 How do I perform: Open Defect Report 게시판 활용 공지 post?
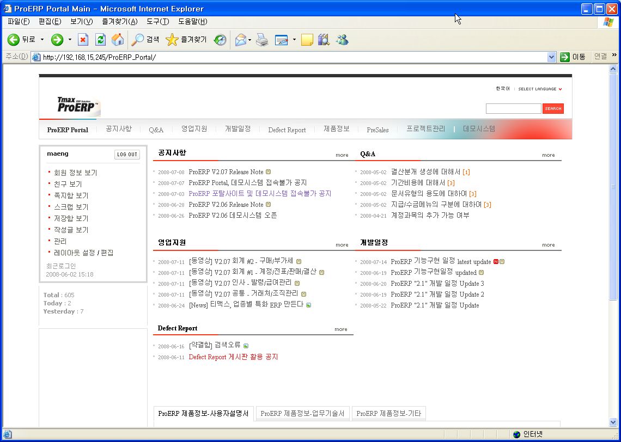pyautogui.click(x=233, y=357)
